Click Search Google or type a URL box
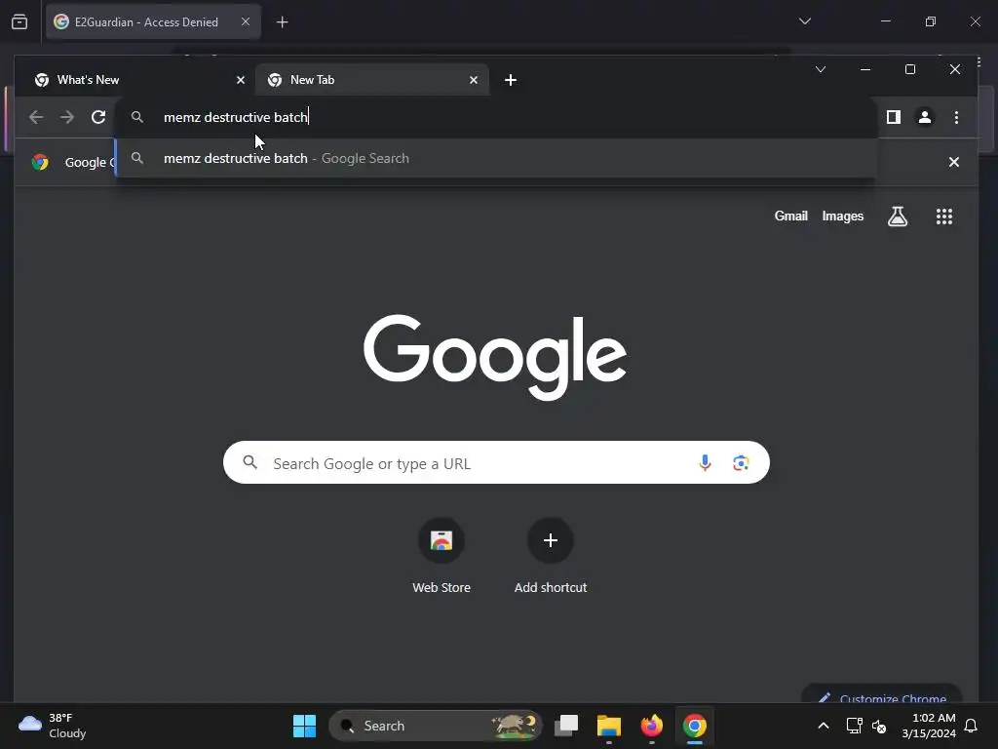The width and height of the screenshot is (998, 749). pos(496,463)
